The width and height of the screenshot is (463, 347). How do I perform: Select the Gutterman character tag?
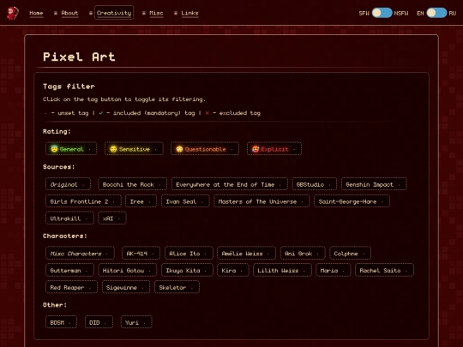click(69, 270)
